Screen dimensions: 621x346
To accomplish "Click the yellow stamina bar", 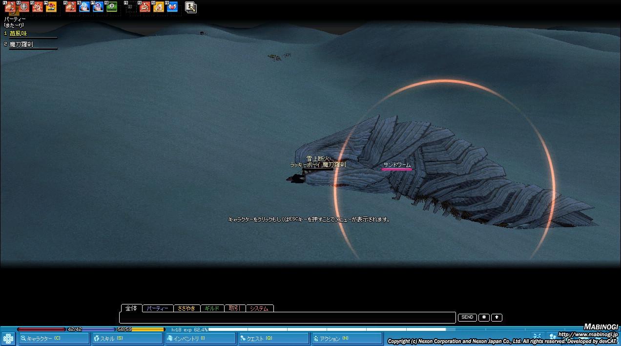I will [141, 329].
